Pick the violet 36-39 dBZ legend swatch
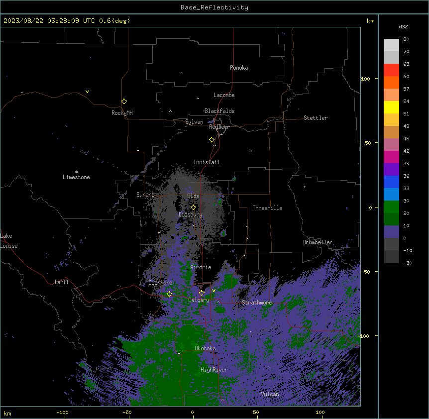This screenshot has width=429, height=419. pyautogui.click(x=391, y=170)
